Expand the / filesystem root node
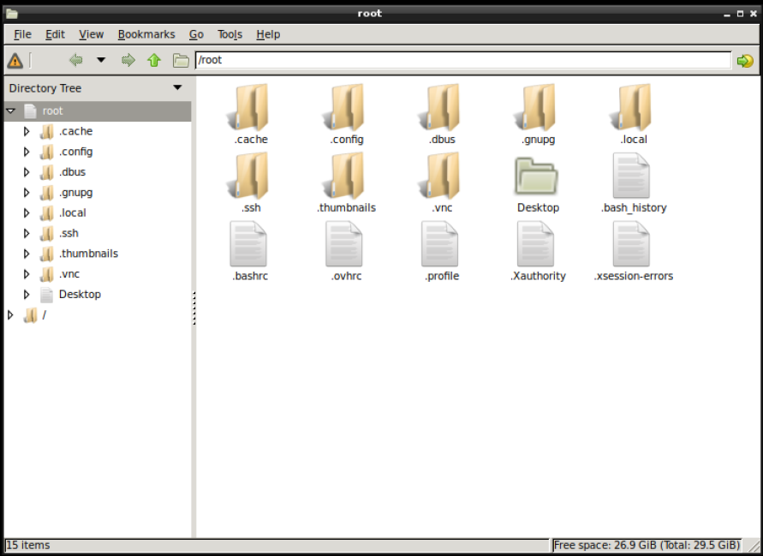 pyautogui.click(x=11, y=315)
